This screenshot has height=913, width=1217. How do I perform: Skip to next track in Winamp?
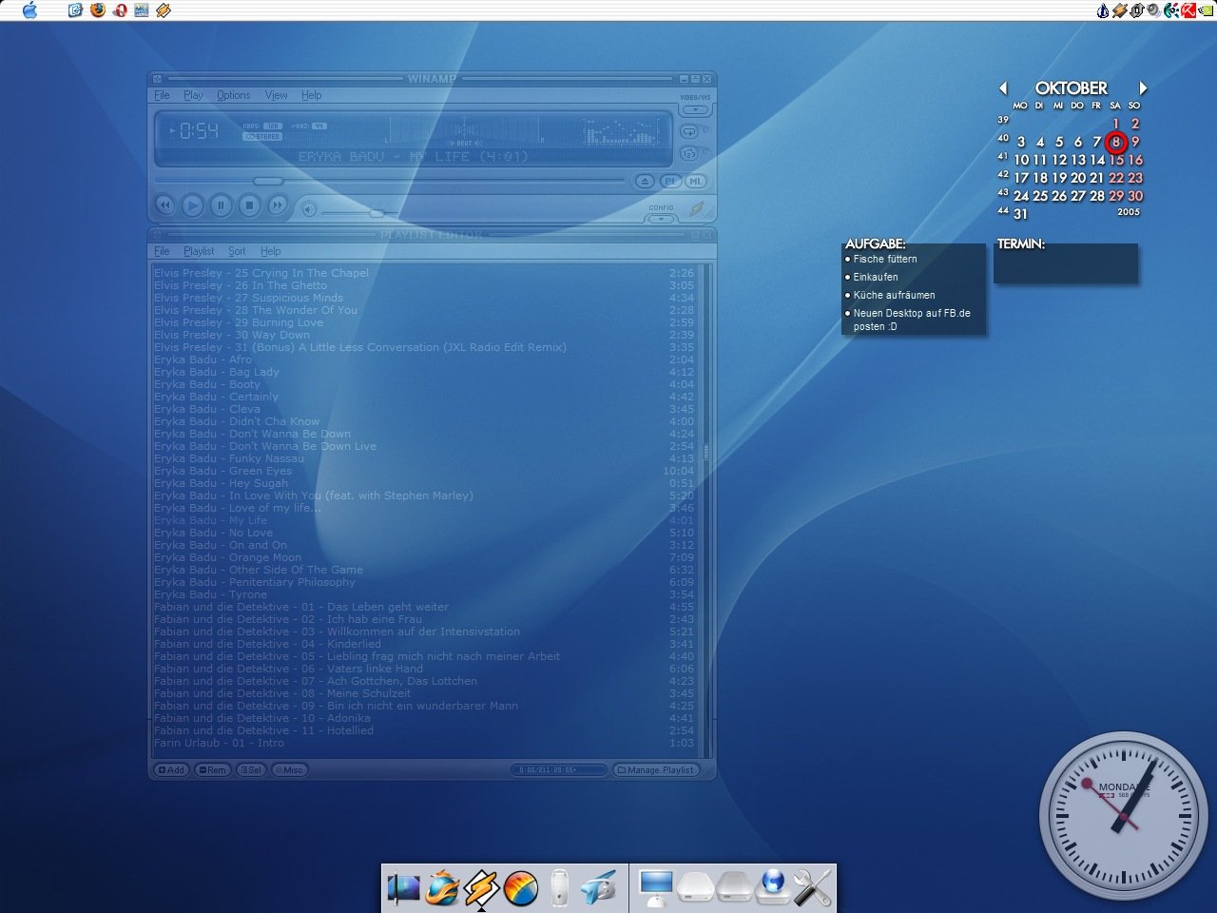[x=277, y=204]
